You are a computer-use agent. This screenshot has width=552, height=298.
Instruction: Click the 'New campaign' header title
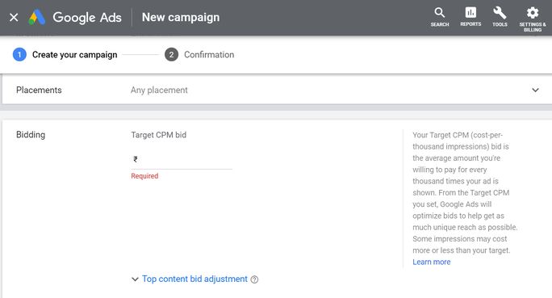click(181, 17)
